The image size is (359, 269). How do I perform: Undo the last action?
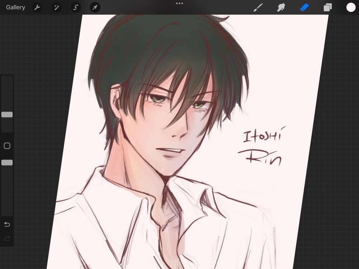[7, 225]
